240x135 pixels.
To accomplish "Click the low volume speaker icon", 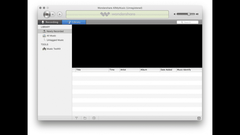I will 175,14.
